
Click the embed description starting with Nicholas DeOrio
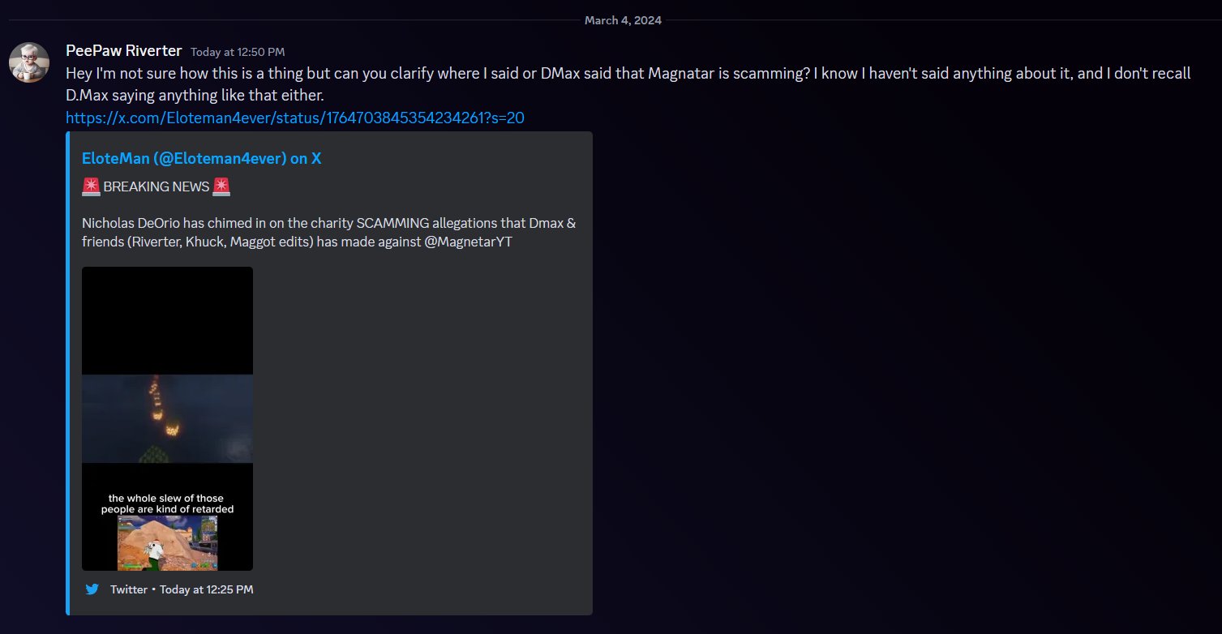pos(329,232)
